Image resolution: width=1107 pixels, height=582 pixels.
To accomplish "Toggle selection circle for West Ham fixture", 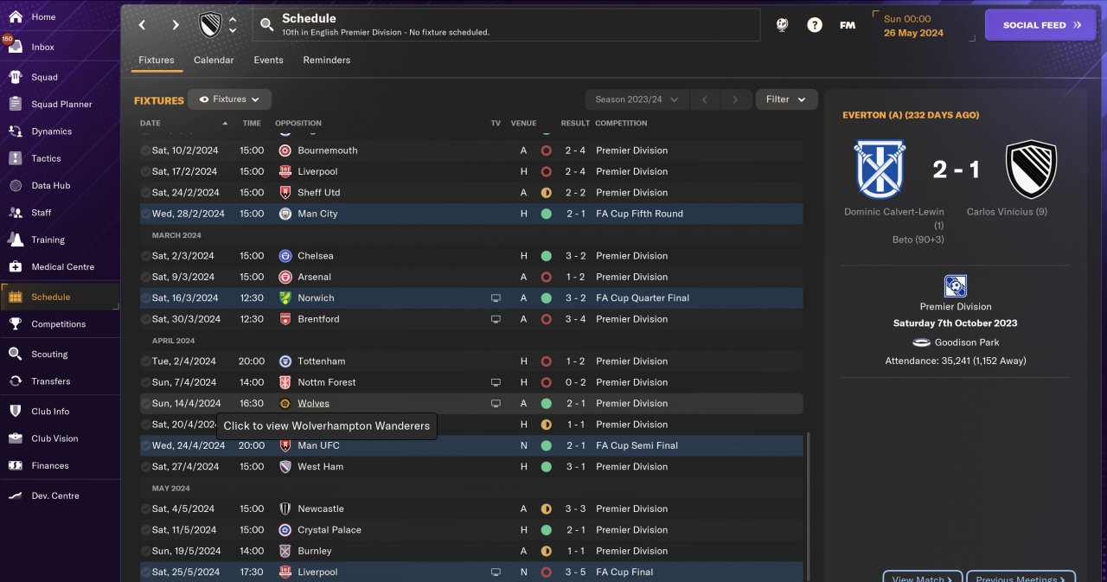I will [x=145, y=467].
